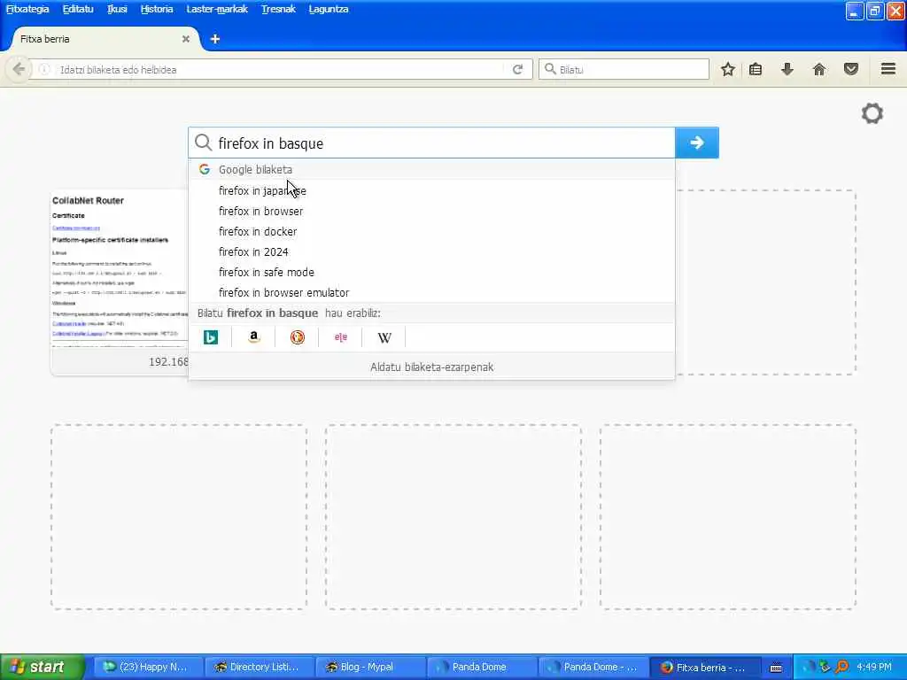
Task: Open new tab page settings gear
Action: pyautogui.click(x=872, y=113)
